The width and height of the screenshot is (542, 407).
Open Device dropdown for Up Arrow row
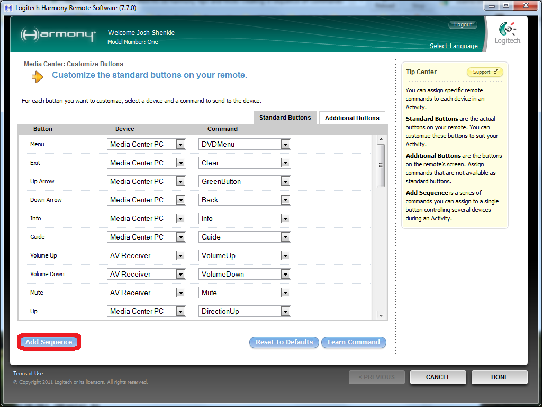146,181
